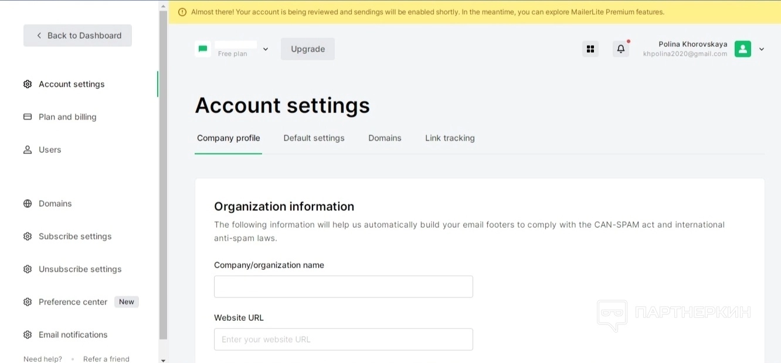Click the green account logo icon
This screenshot has width=781, height=363.
pos(203,49)
